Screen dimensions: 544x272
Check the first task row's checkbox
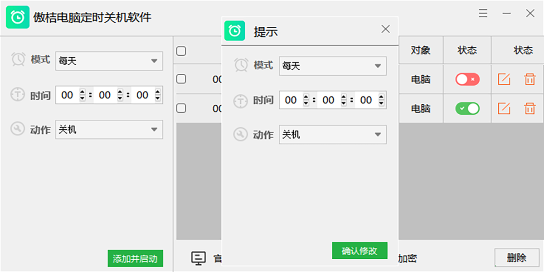pos(181,79)
